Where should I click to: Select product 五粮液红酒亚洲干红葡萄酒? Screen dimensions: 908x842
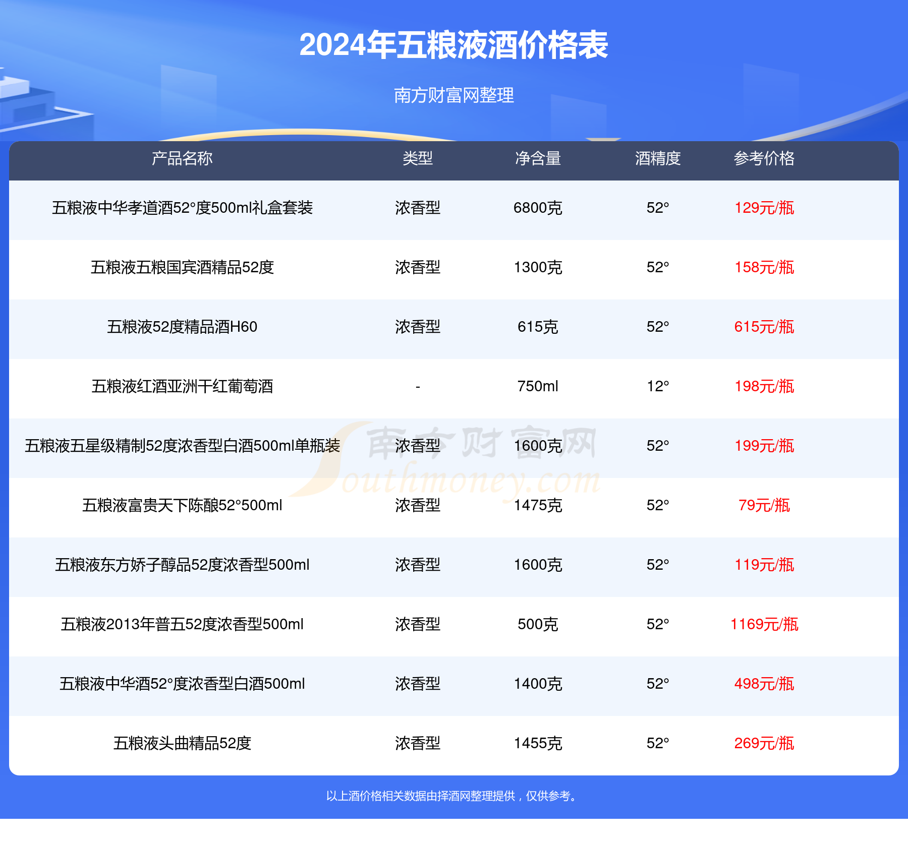tap(182, 386)
